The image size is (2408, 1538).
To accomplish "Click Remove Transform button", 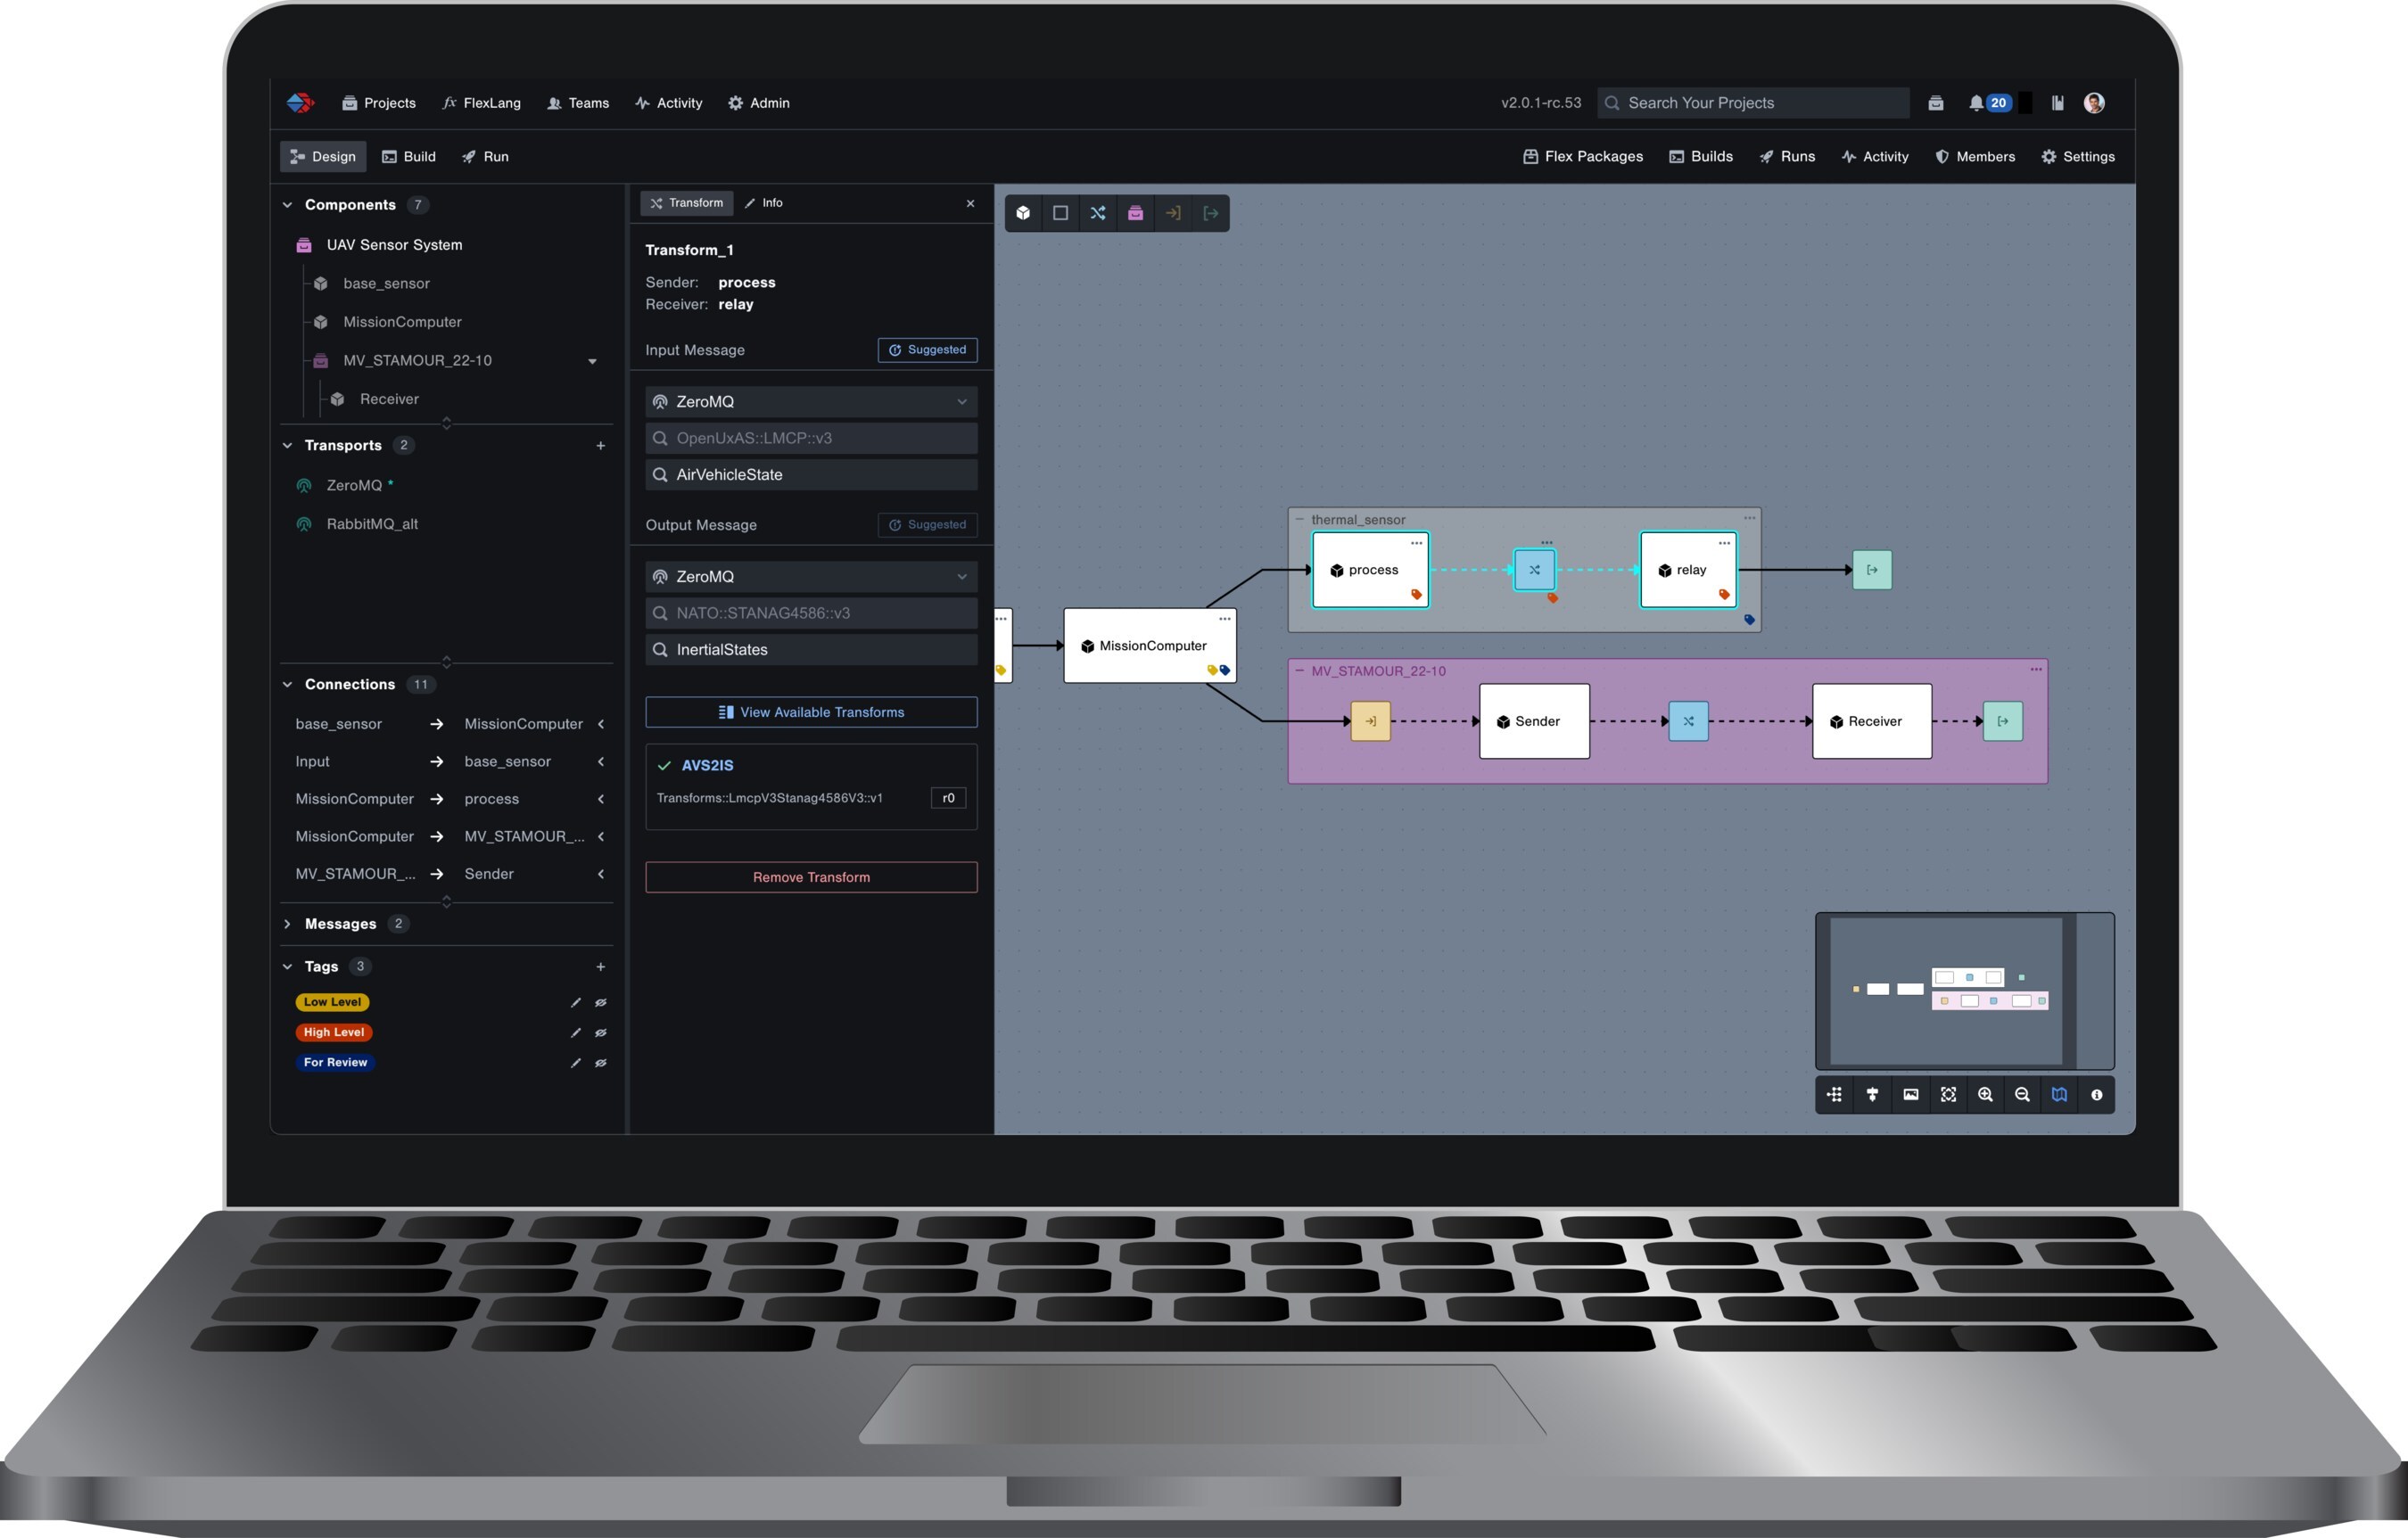I will pyautogui.click(x=811, y=878).
